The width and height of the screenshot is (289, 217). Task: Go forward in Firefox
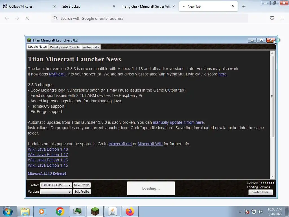[x=17, y=18]
